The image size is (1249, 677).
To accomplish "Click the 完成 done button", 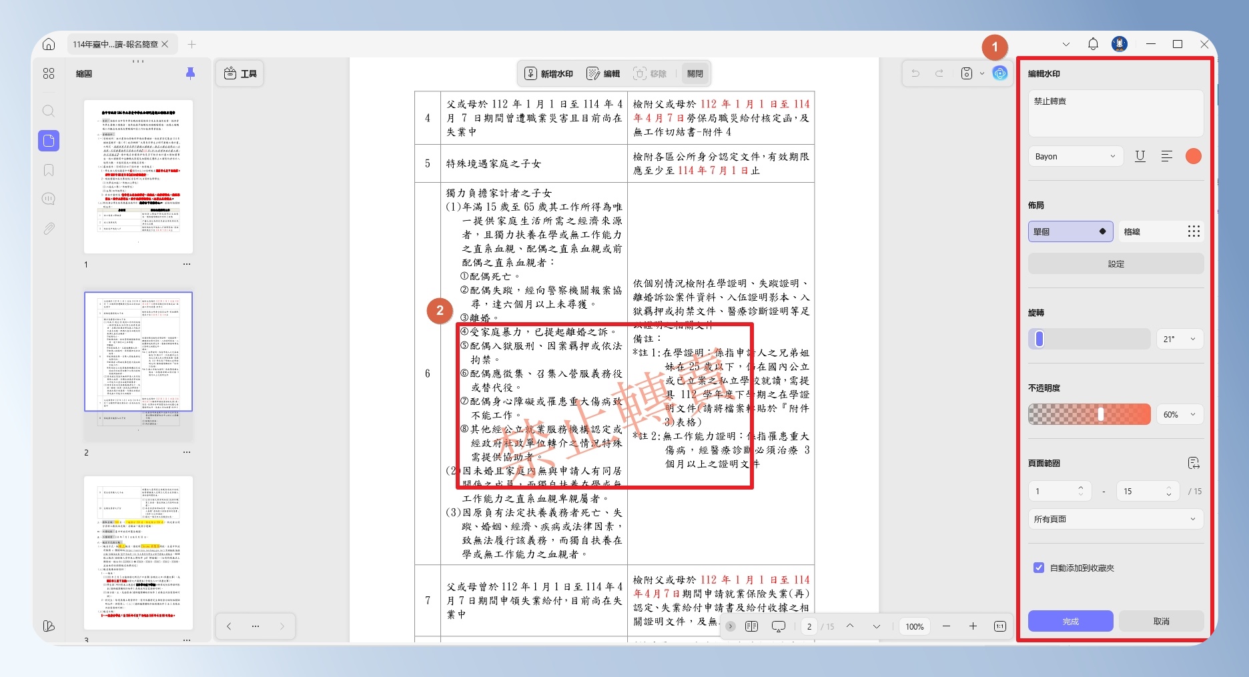I will tap(1070, 621).
